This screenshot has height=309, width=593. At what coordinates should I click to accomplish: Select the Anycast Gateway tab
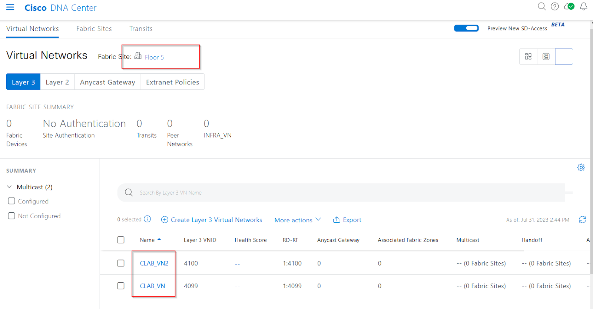107,82
